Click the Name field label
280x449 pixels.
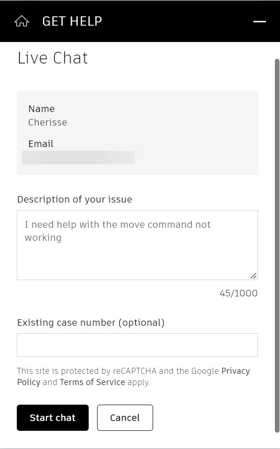tap(42, 109)
